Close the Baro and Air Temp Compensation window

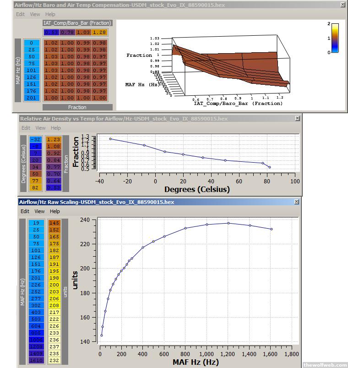point(343,5)
